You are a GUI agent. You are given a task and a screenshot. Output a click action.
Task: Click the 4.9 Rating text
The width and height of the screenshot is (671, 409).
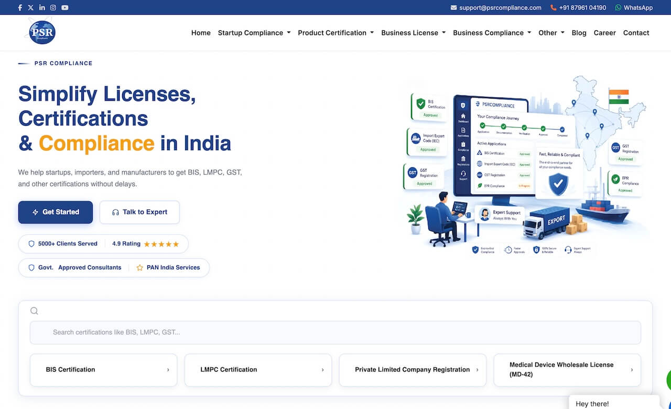coord(126,244)
